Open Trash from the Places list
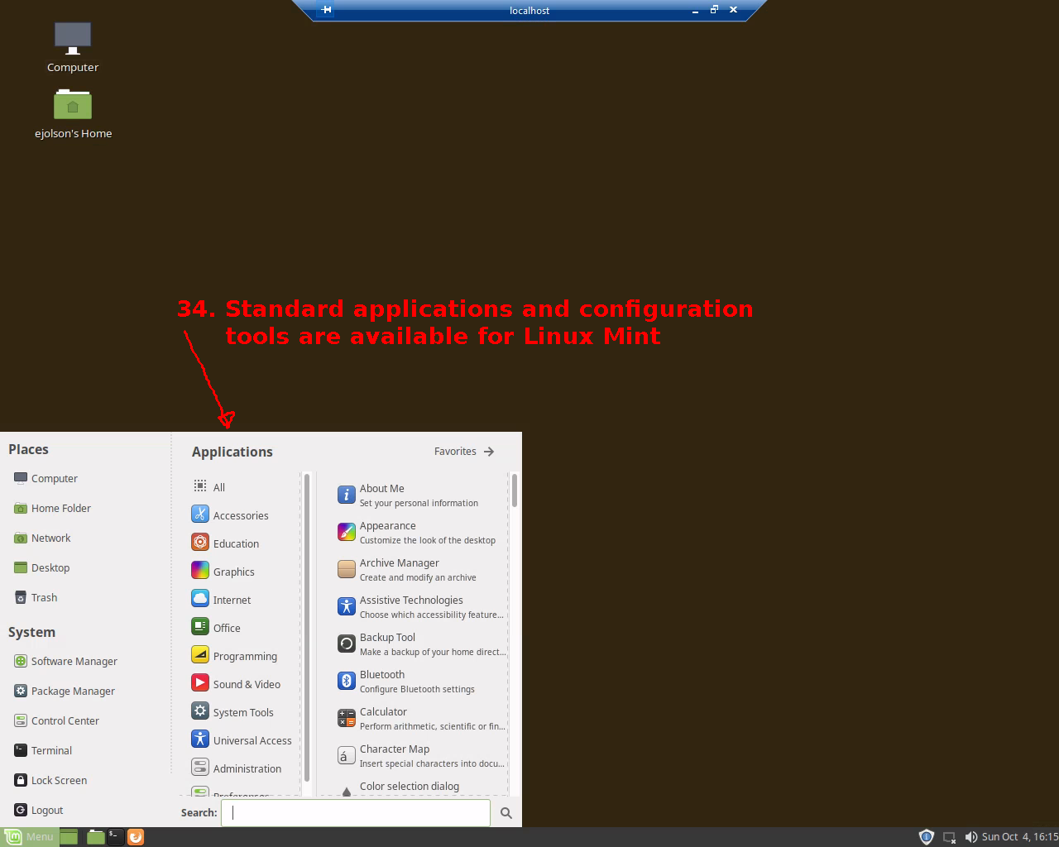 coord(36,597)
